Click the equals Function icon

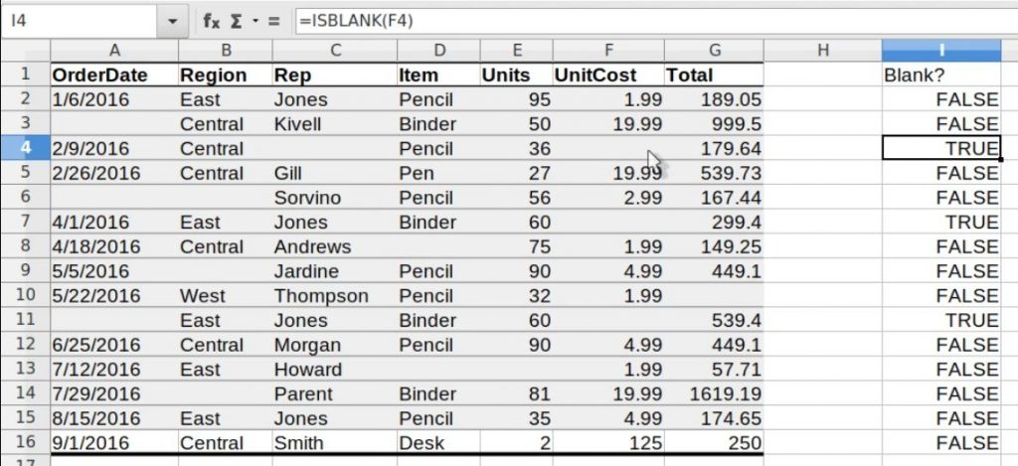click(274, 22)
